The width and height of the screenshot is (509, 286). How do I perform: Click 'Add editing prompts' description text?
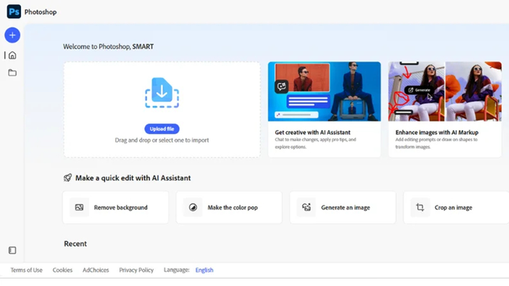pyautogui.click(x=436, y=143)
